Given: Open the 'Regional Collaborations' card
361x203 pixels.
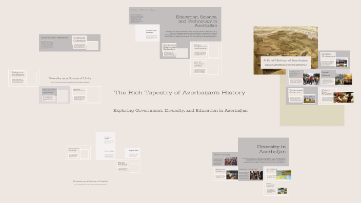Looking at the screenshot, I should pyautogui.click(x=85, y=95).
